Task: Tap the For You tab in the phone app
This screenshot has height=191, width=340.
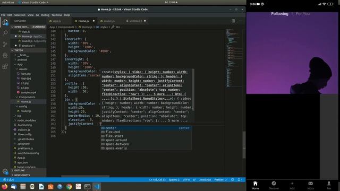Action: click(302, 14)
